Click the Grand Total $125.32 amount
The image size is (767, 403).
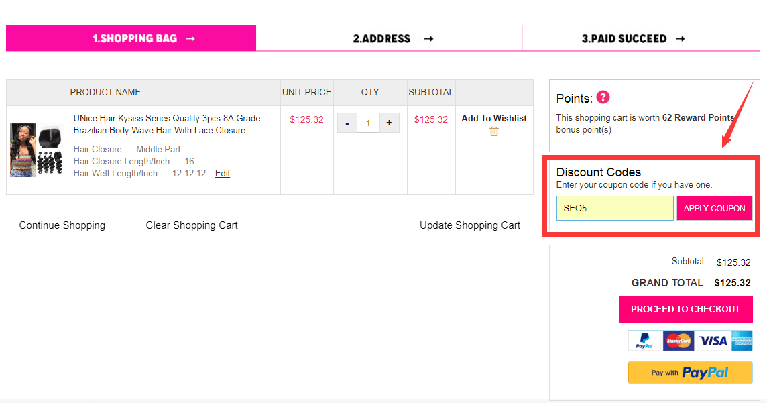[x=732, y=283]
